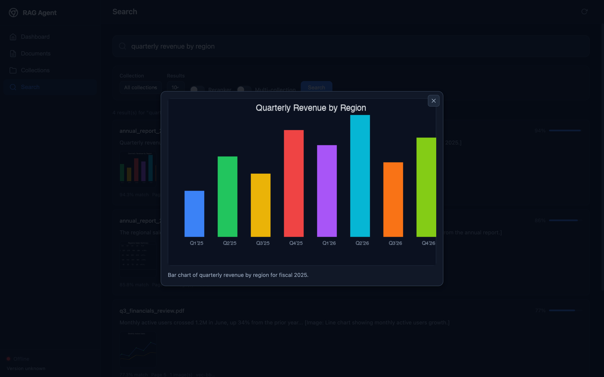
Task: Close the chart image preview dialog
Action: point(434,101)
